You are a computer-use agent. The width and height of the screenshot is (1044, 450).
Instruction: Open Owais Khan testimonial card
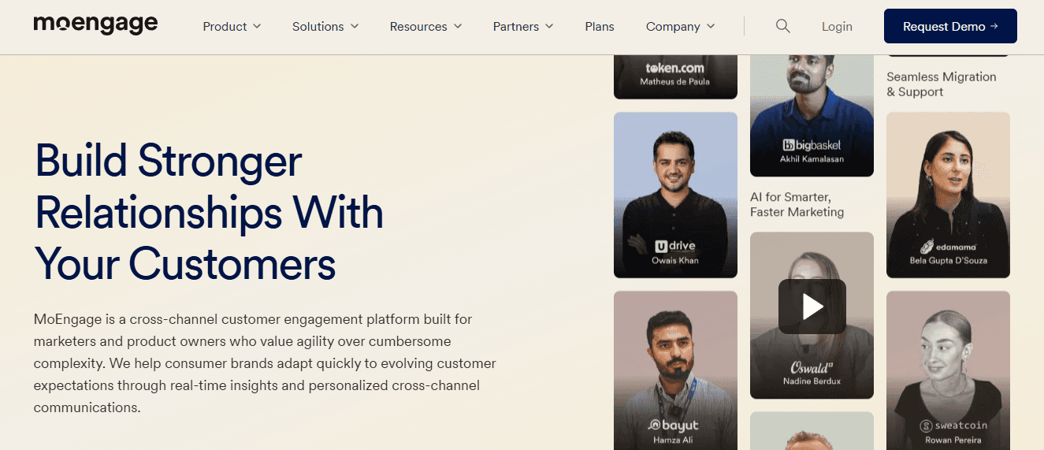[675, 195]
